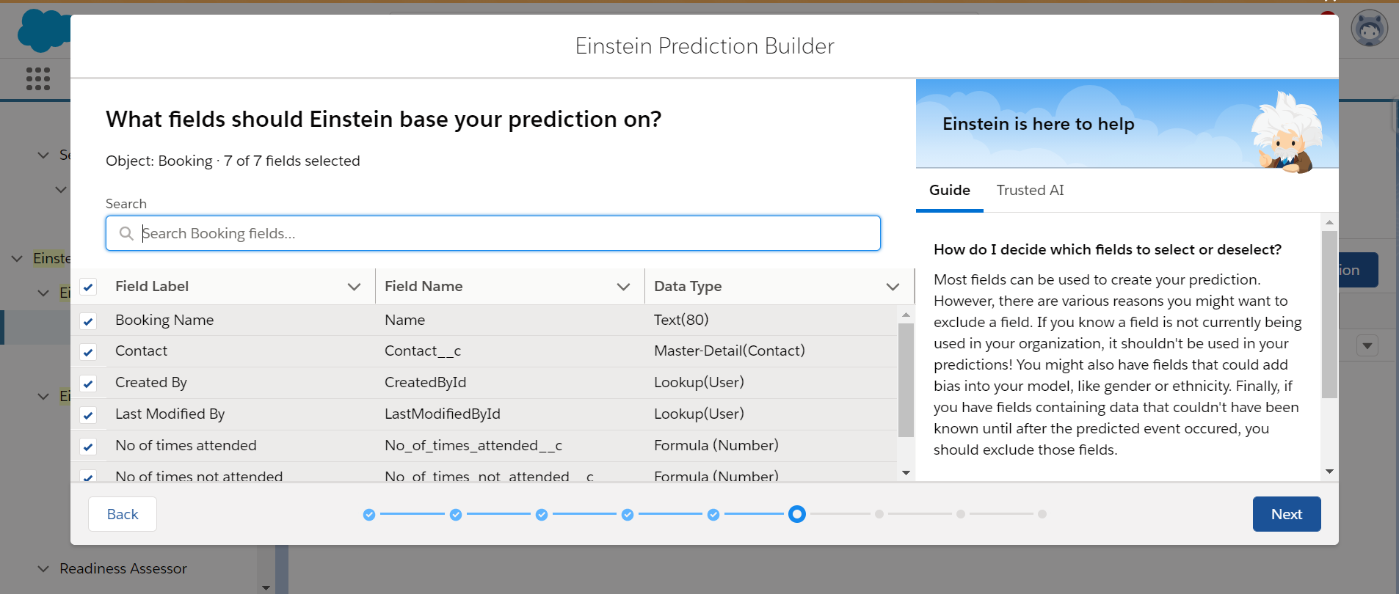
Task: Go Back to the previous step
Action: pos(123,514)
